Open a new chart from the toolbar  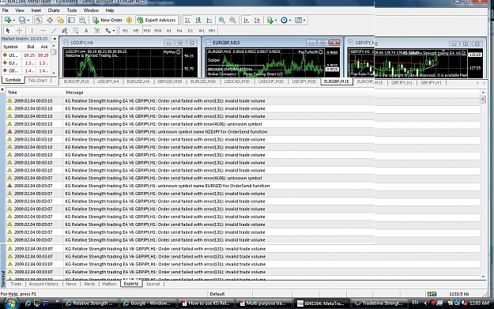tap(8, 21)
